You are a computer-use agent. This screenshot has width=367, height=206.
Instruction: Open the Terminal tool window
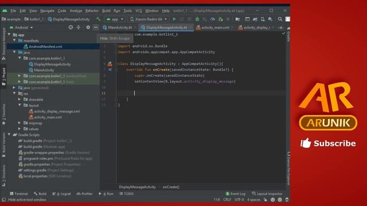18,193
